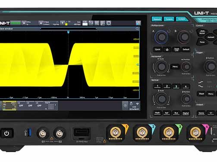Click the G2 generator output connector

pos(60,133)
